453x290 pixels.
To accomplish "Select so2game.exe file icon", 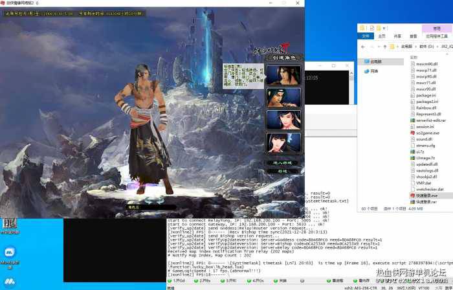I will click(x=413, y=133).
